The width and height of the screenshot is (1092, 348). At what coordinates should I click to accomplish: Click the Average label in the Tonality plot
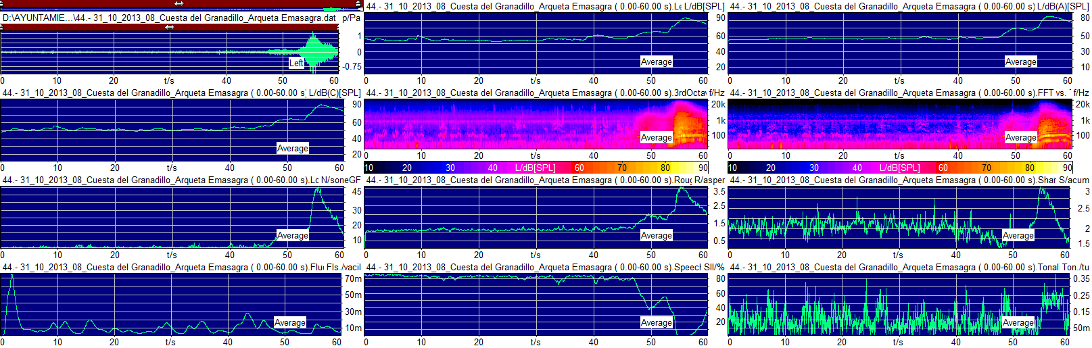pos(1018,322)
